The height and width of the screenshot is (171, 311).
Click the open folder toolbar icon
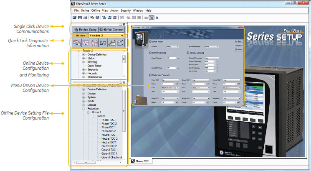pos(75,18)
